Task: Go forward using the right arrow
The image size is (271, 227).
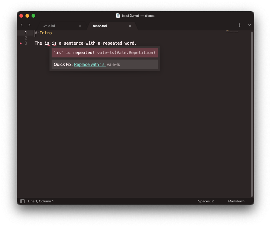Action: pyautogui.click(x=29, y=25)
